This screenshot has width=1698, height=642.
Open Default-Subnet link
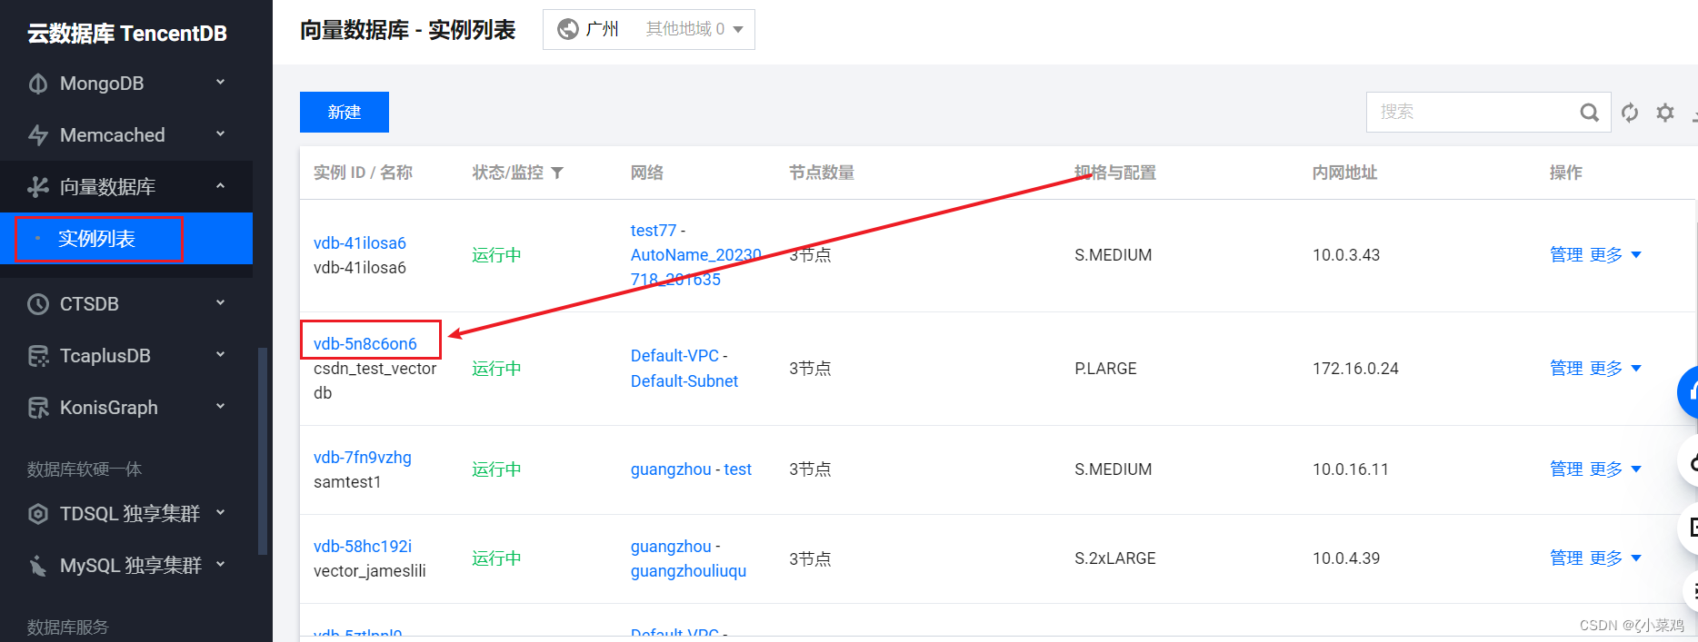point(684,381)
